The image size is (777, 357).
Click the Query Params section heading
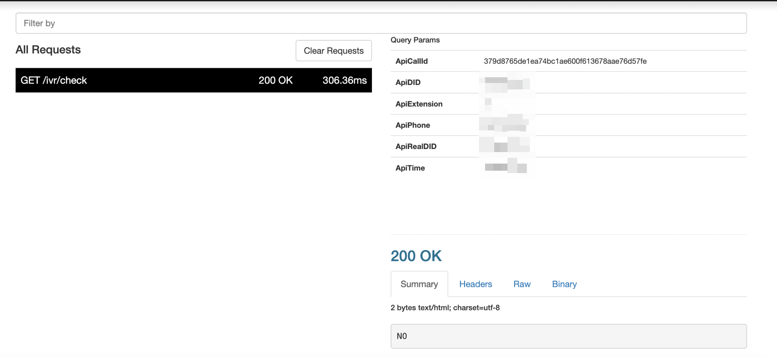415,40
